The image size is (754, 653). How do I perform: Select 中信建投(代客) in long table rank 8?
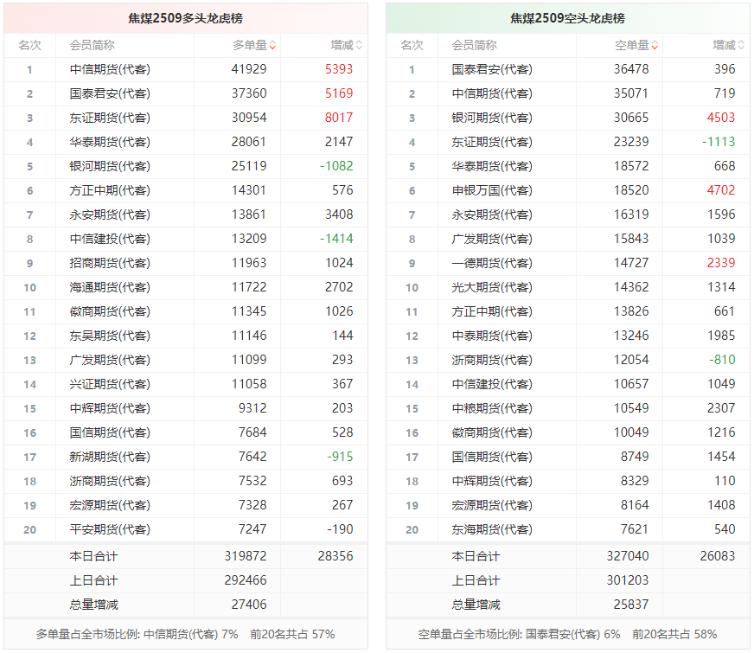(x=110, y=239)
